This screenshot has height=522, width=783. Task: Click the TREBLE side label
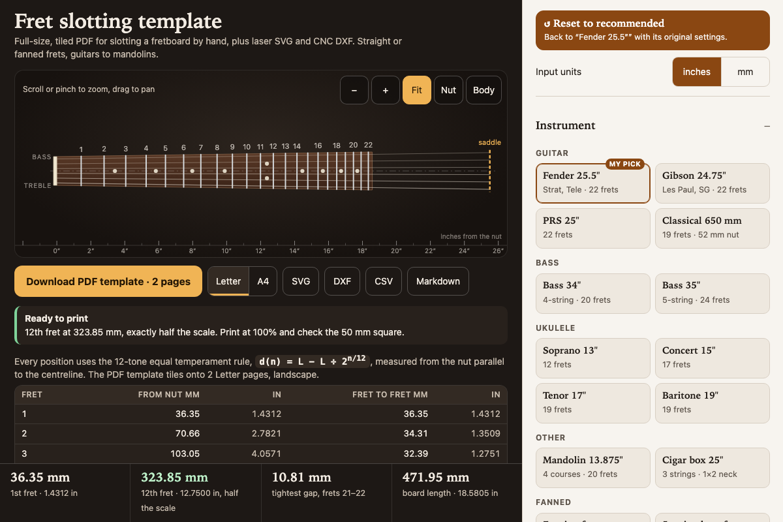pos(38,186)
